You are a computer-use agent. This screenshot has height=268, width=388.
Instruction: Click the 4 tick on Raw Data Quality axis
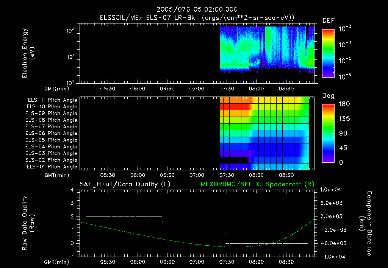pyautogui.click(x=72, y=190)
